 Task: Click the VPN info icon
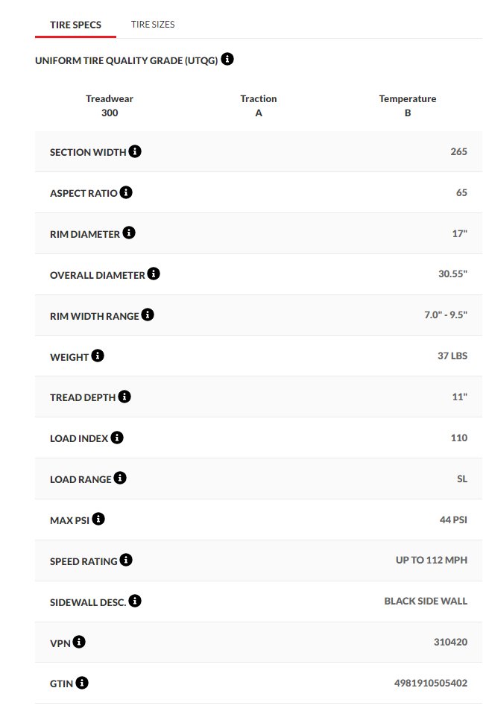coord(79,642)
